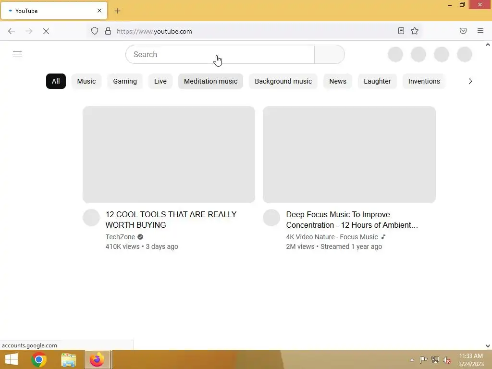Bookmark this page with the star icon
This screenshot has width=492, height=369.
tap(415, 31)
